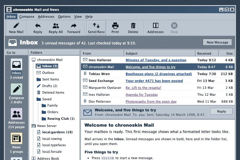
Task: Select the Address Book tree item
Action: pos(45,158)
